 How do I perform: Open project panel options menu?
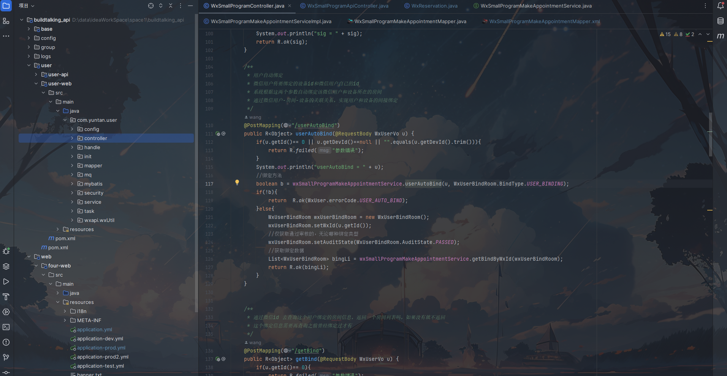point(181,6)
